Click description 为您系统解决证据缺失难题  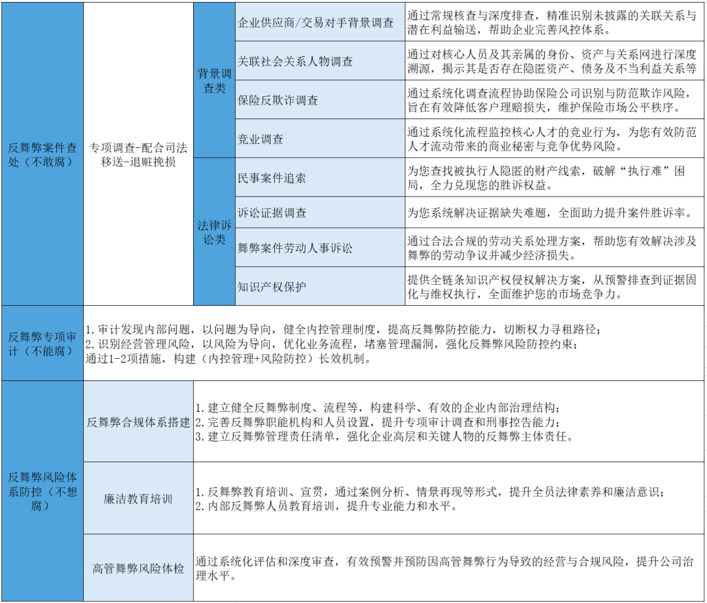click(x=554, y=212)
